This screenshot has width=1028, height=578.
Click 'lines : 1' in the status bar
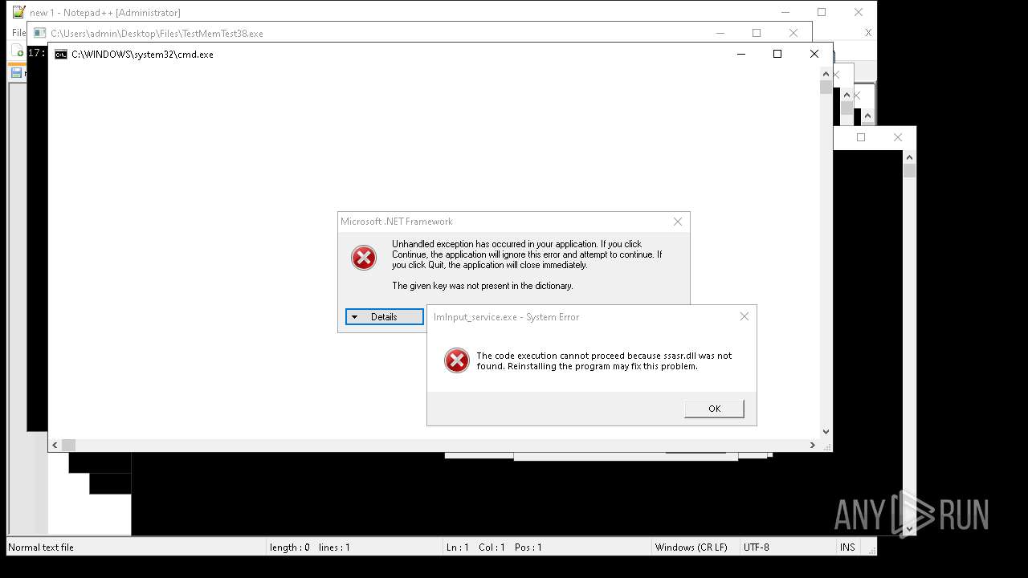click(334, 547)
